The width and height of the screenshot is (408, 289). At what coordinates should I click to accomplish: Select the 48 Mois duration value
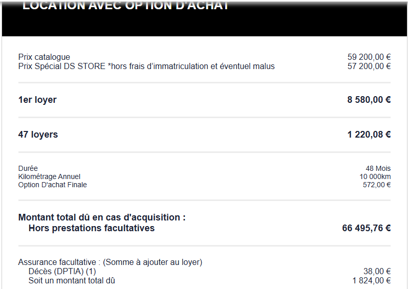click(378, 168)
